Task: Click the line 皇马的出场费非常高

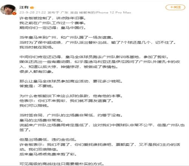Action: click(41, 120)
